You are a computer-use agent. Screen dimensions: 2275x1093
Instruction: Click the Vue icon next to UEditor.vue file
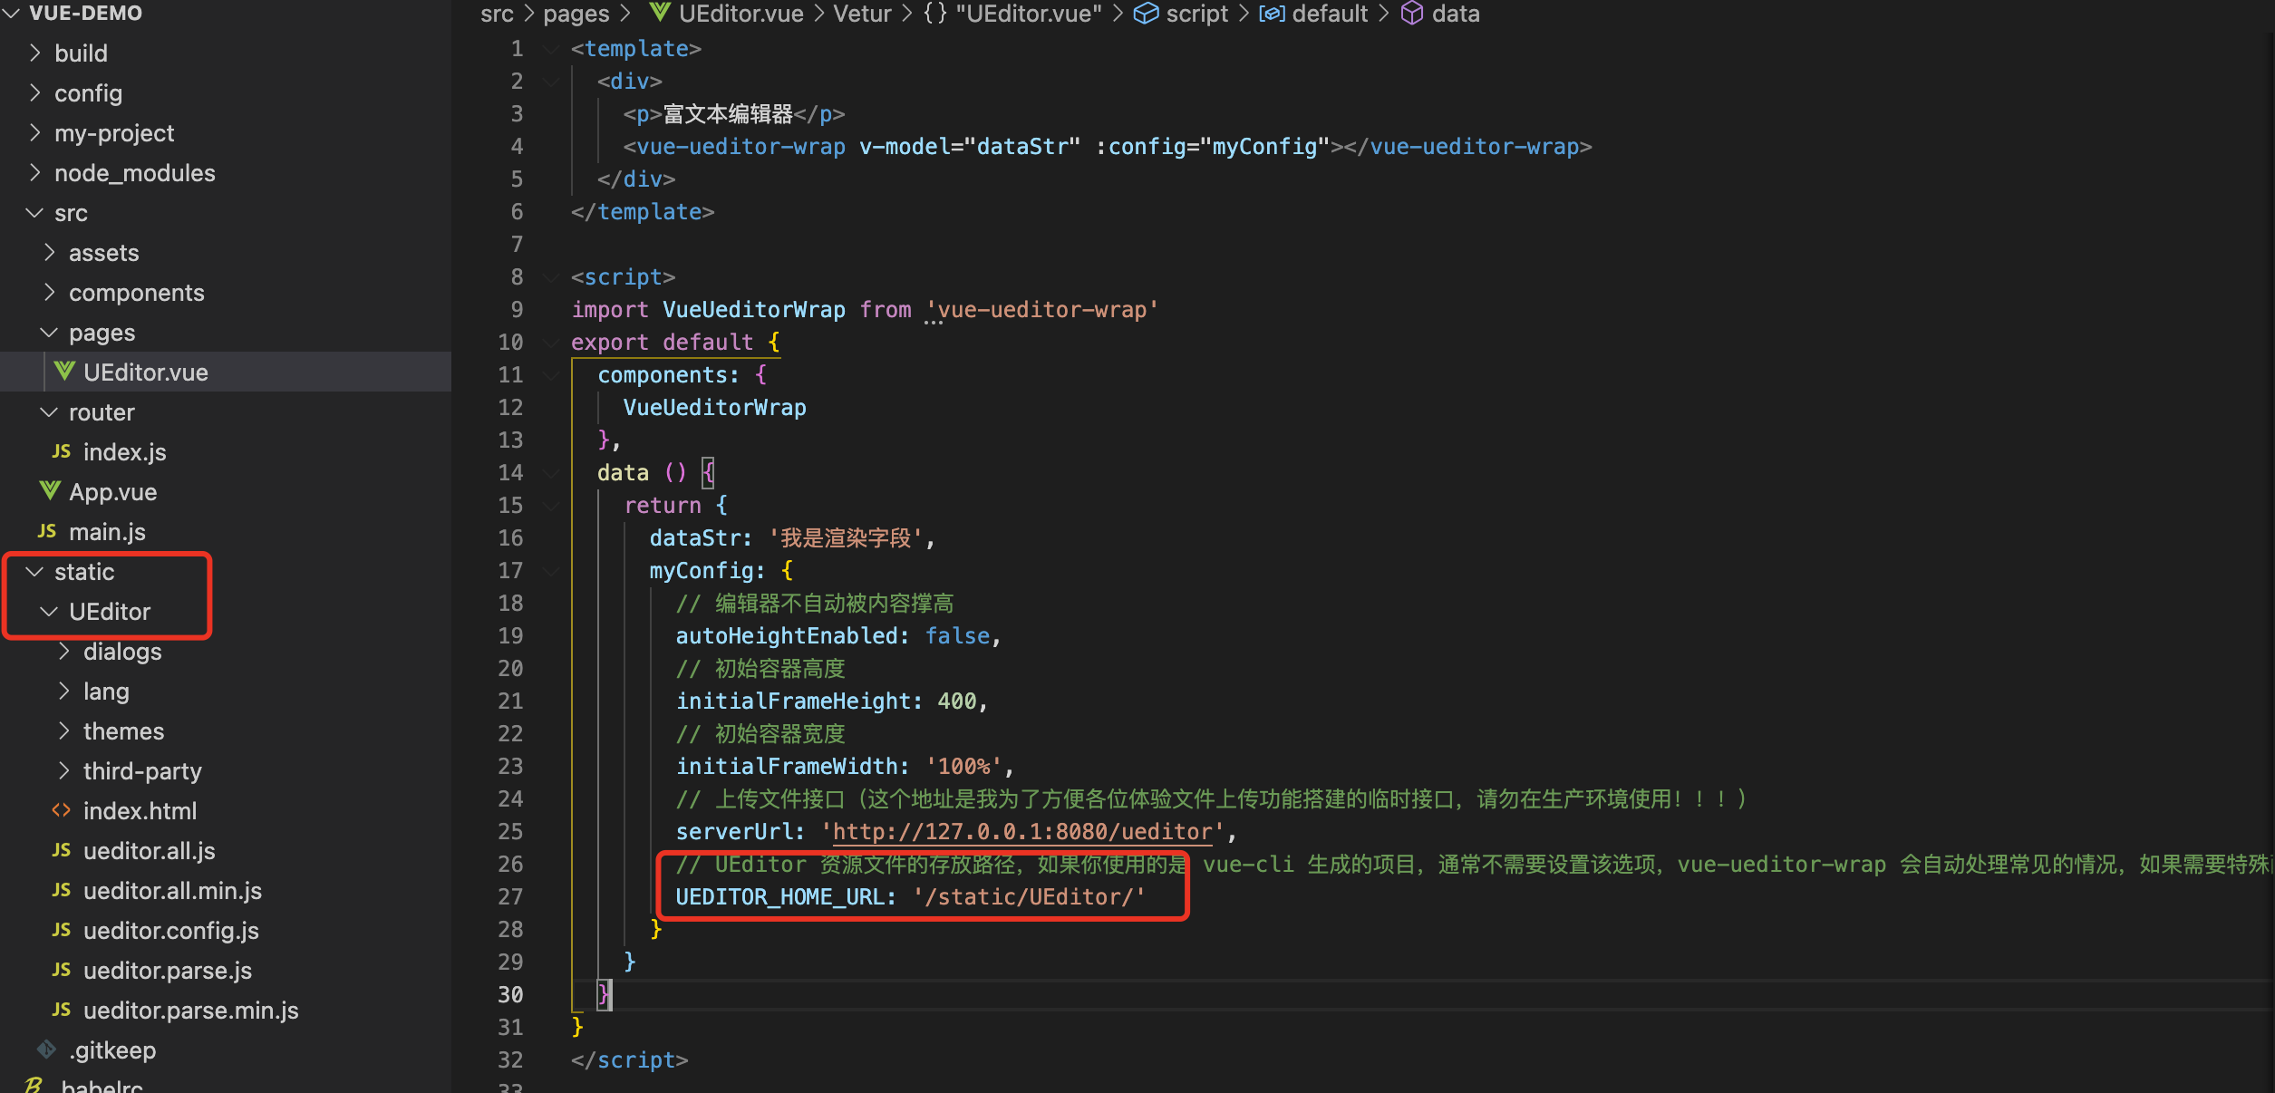[x=64, y=372]
